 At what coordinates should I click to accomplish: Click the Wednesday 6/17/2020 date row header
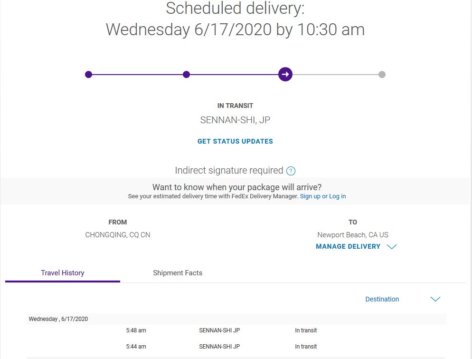[58, 319]
